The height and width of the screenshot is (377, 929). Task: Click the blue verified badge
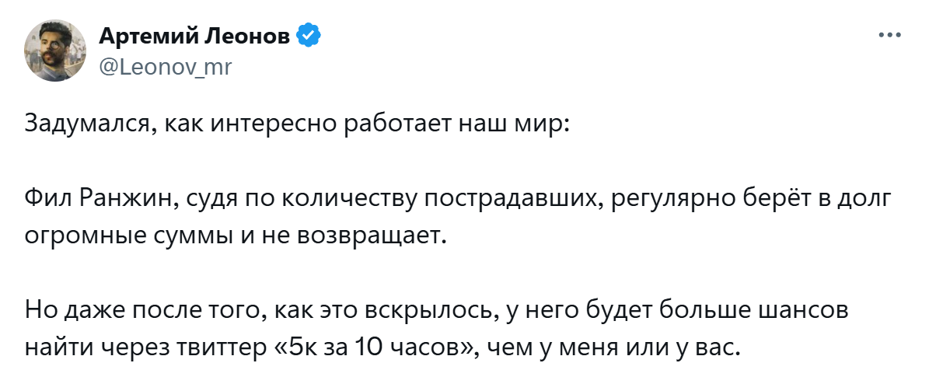[x=308, y=37]
